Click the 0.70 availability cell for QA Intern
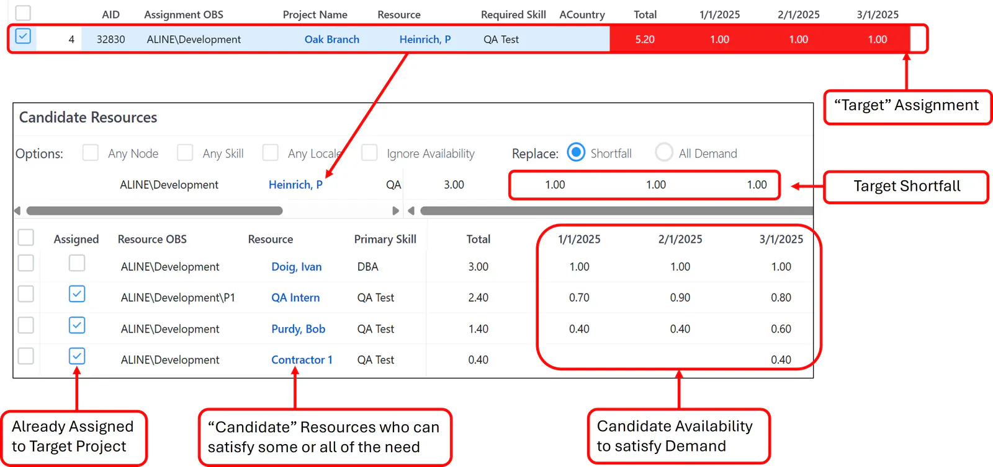This screenshot has height=467, width=993. [579, 298]
